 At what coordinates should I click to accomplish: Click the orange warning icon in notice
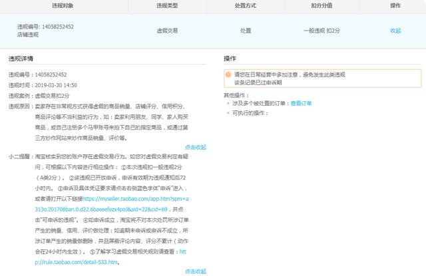(x=229, y=74)
